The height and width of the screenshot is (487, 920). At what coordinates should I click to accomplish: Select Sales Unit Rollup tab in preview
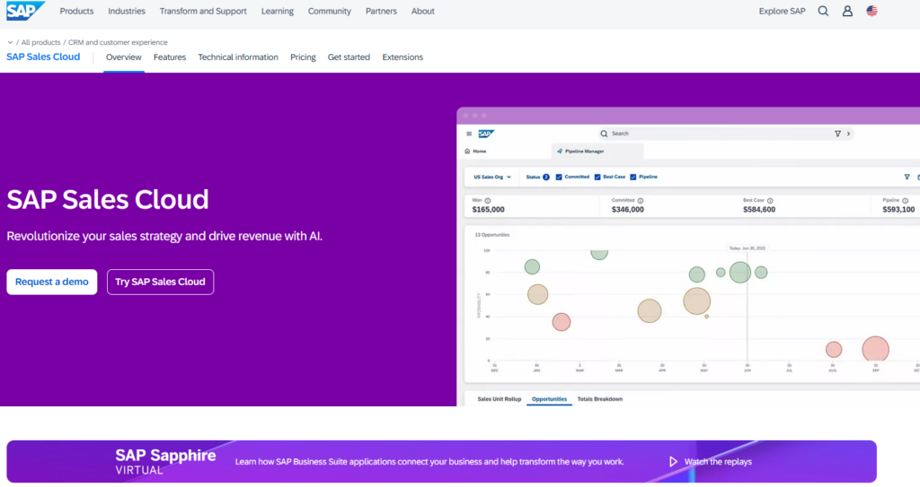500,399
